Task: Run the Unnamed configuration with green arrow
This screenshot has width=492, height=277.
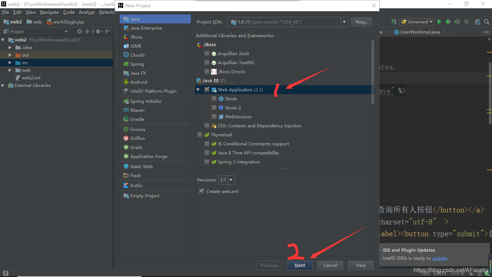Action: point(439,22)
